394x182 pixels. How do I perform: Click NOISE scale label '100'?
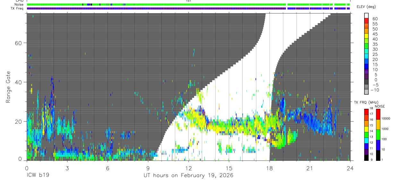tap(384, 139)
